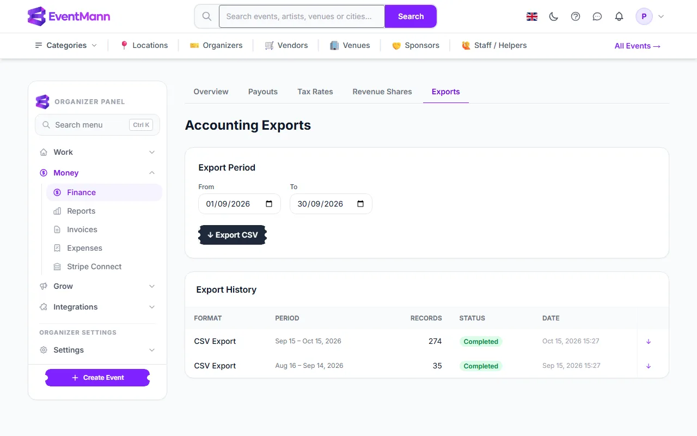This screenshot has width=697, height=436.
Task: Click the Create Event button
Action: point(97,378)
